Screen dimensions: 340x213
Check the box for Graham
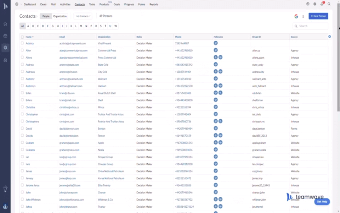click(x=22, y=143)
